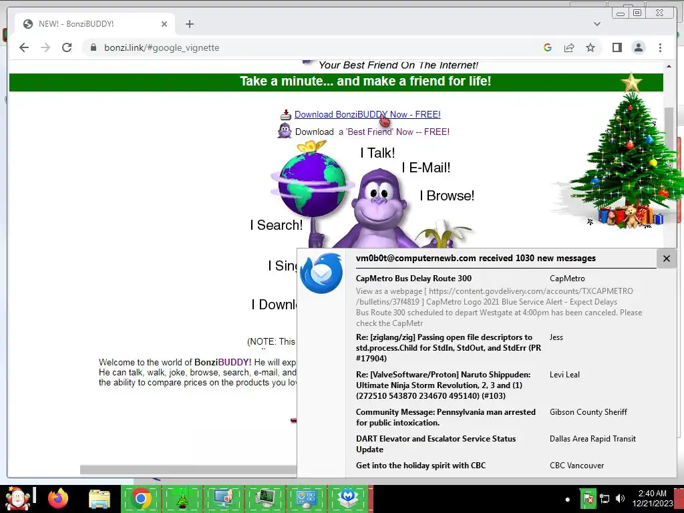Click the network tray icon
Viewport: 684px width, 513px height.
point(604,498)
